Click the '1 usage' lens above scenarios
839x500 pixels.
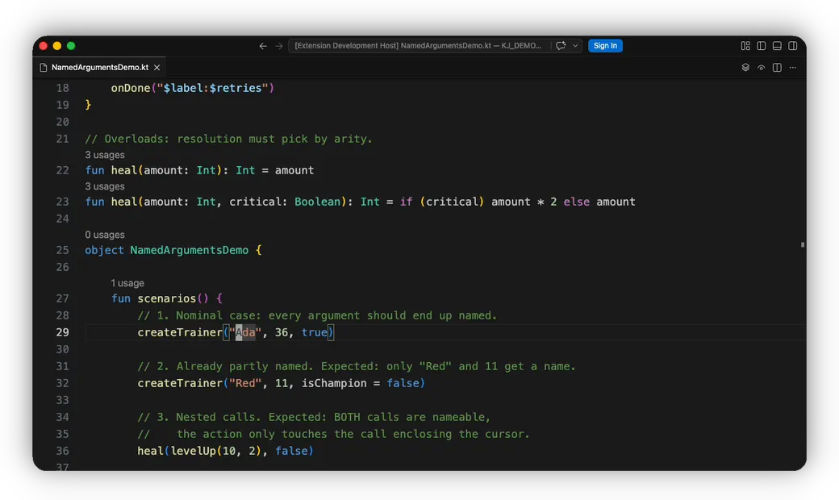click(127, 283)
